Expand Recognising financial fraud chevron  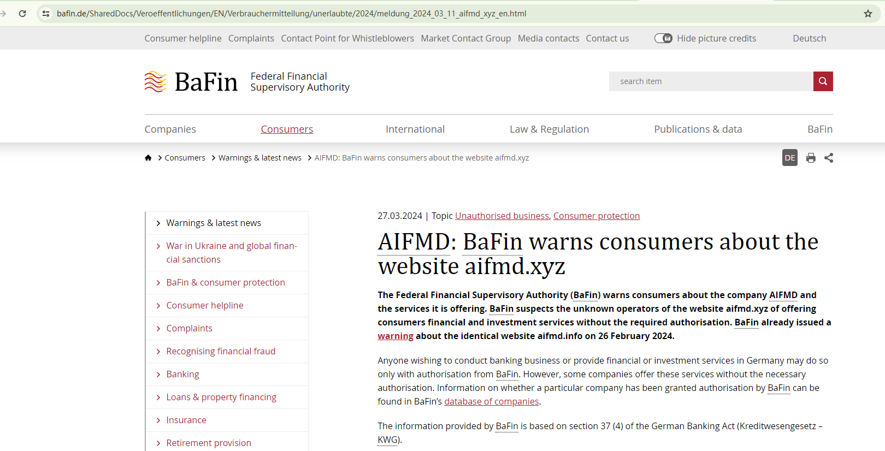coord(158,352)
